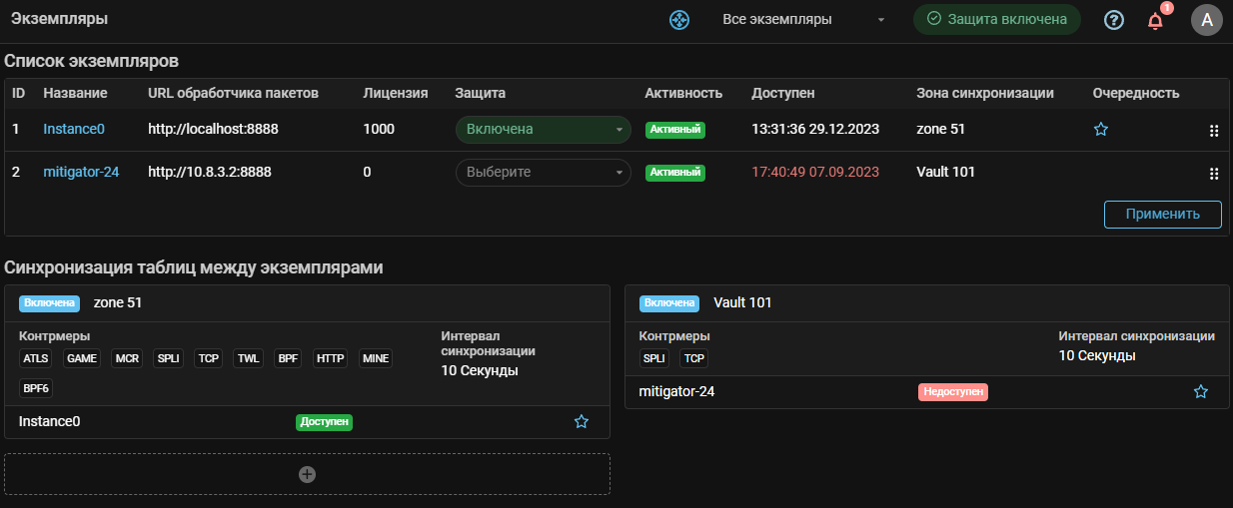
Task: Click the HTTP countermeasure tag in zone 51
Action: click(330, 358)
